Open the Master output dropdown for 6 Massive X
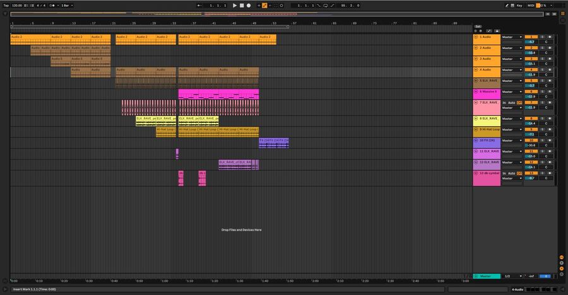This screenshot has width=568, height=295. pos(512,92)
